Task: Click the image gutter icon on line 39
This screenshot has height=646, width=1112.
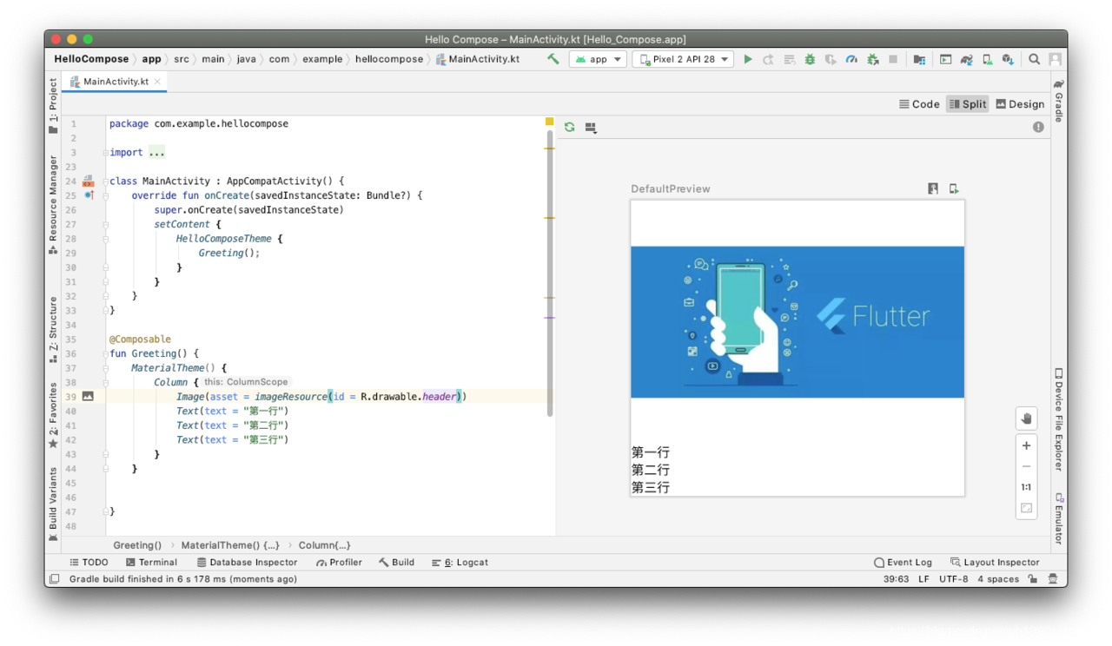Action: click(88, 396)
